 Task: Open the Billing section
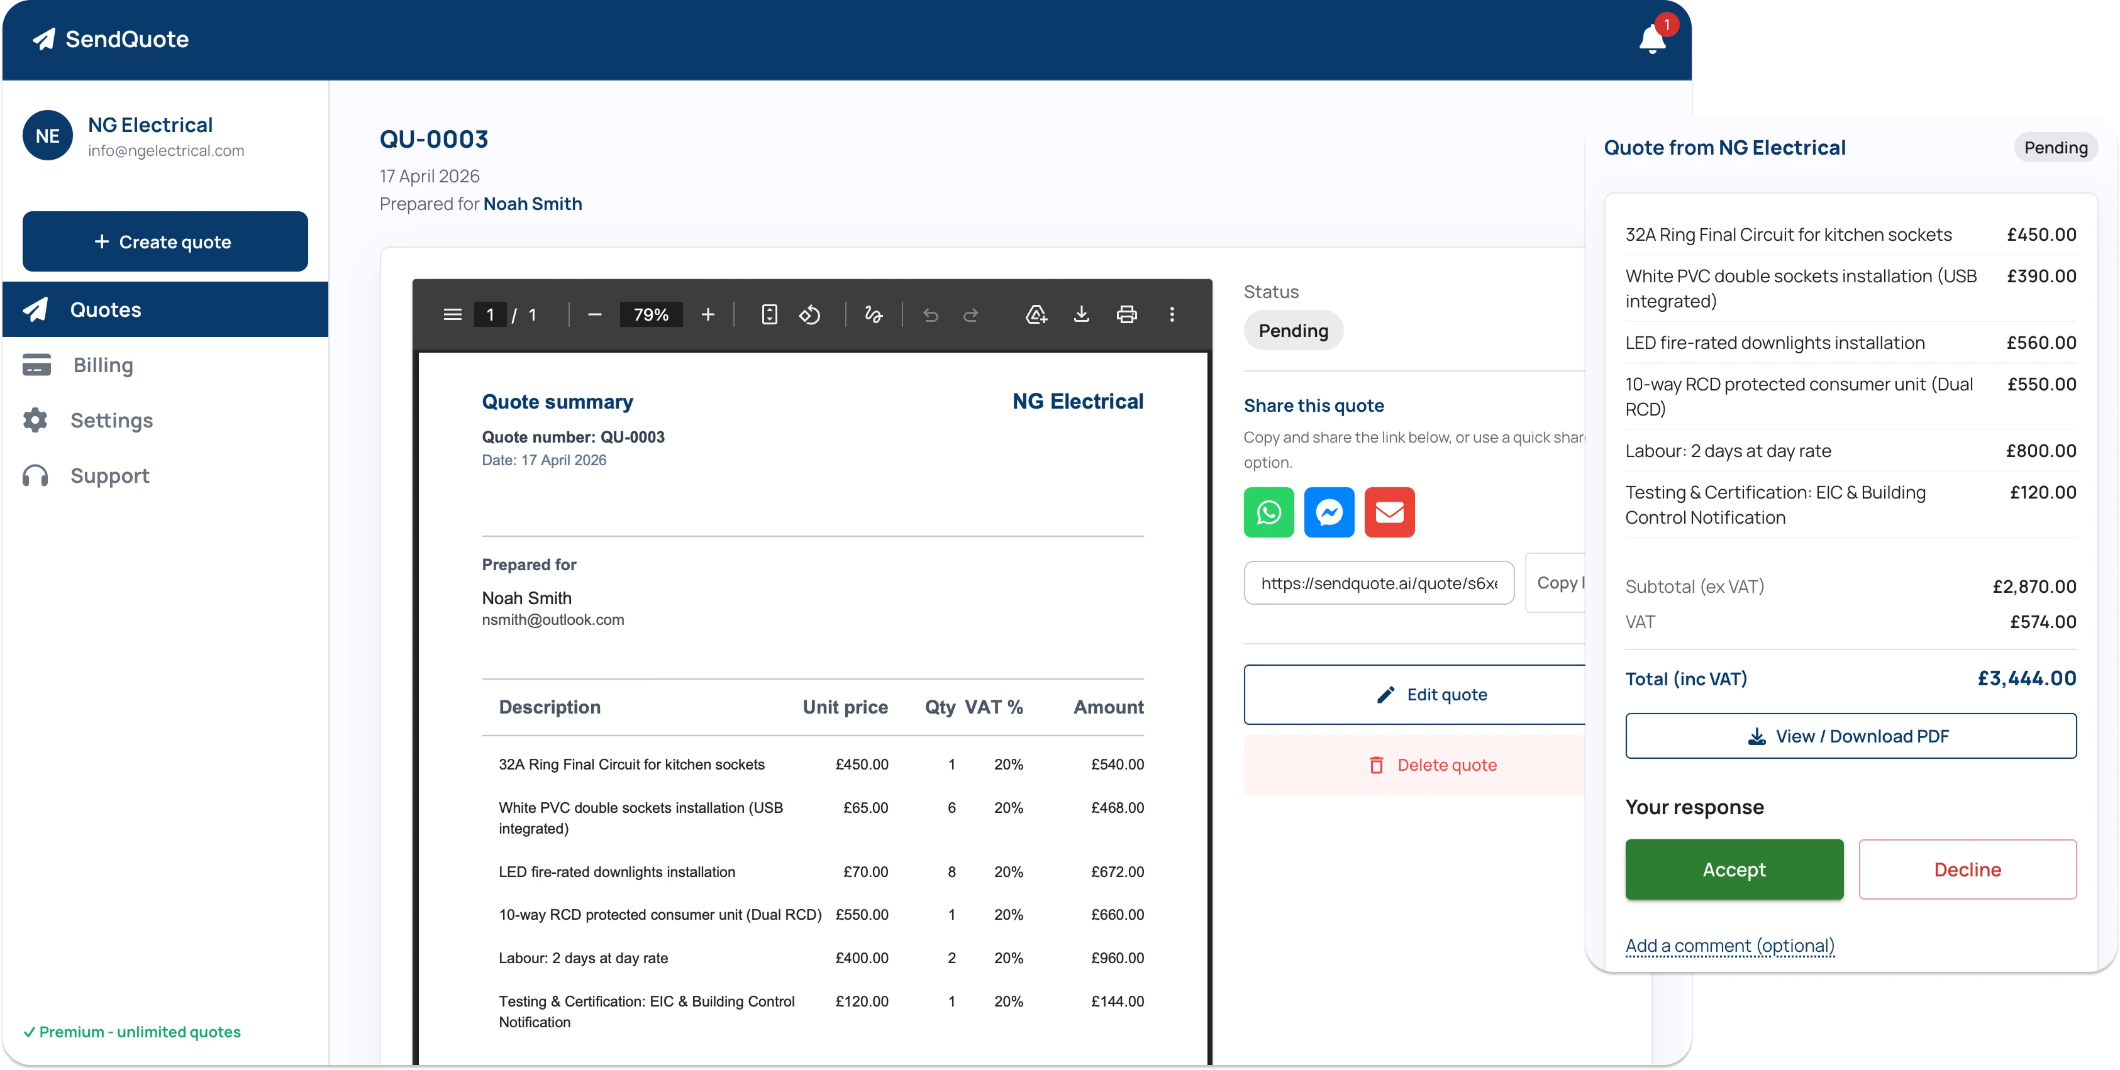coord(165,365)
